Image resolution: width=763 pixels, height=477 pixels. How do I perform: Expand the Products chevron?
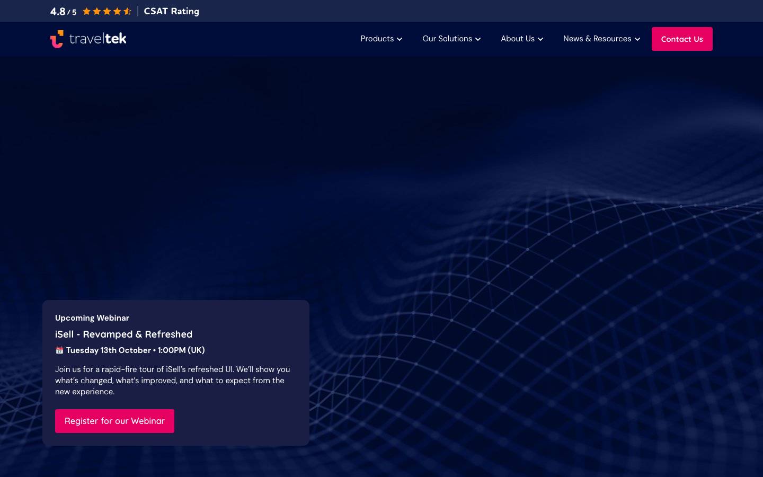click(x=400, y=39)
